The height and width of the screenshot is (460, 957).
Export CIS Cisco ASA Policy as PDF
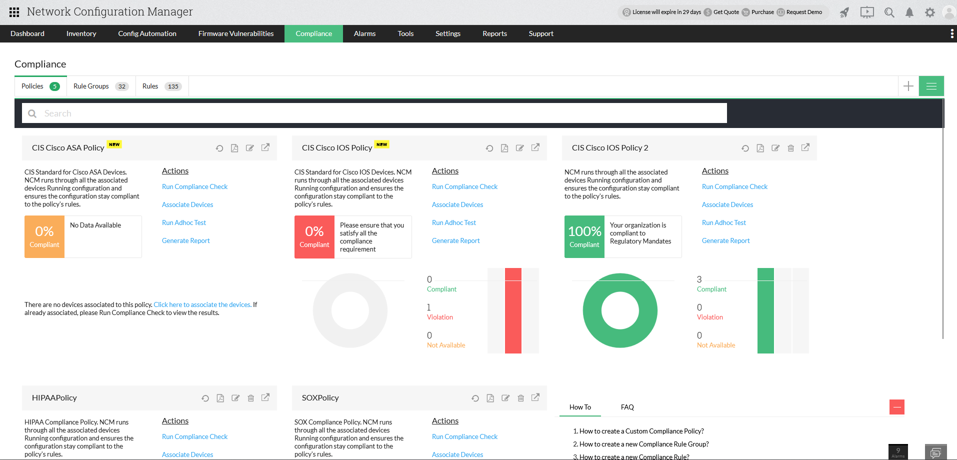pyautogui.click(x=234, y=148)
